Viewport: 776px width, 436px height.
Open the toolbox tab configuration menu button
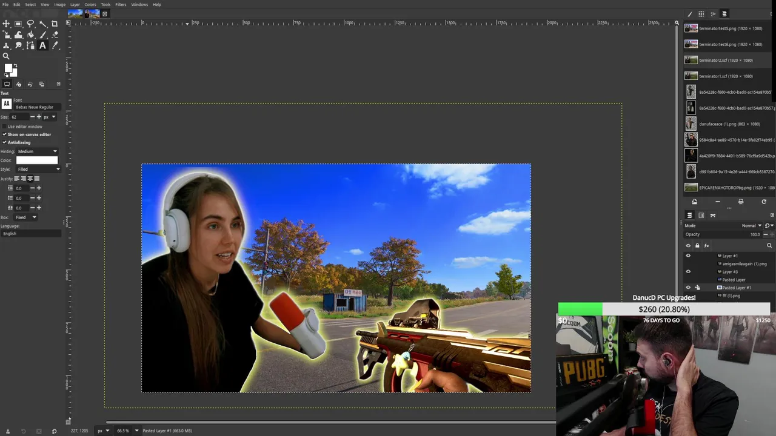coord(58,84)
